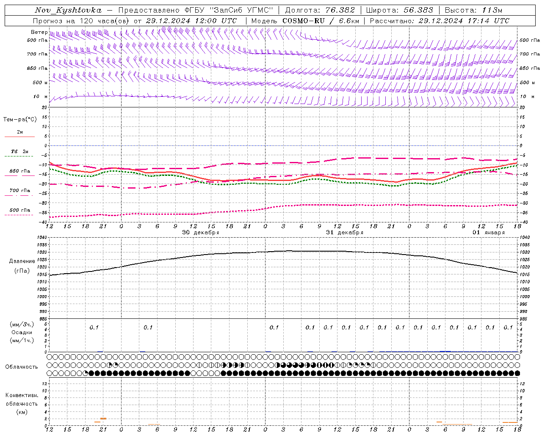
Task: Click the (км) unit under convective cloud label
Action: point(22,412)
